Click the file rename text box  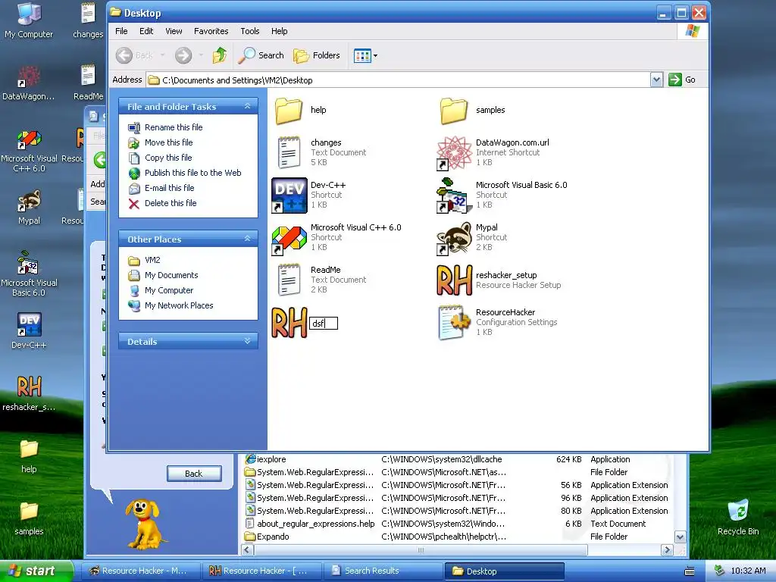pos(324,323)
